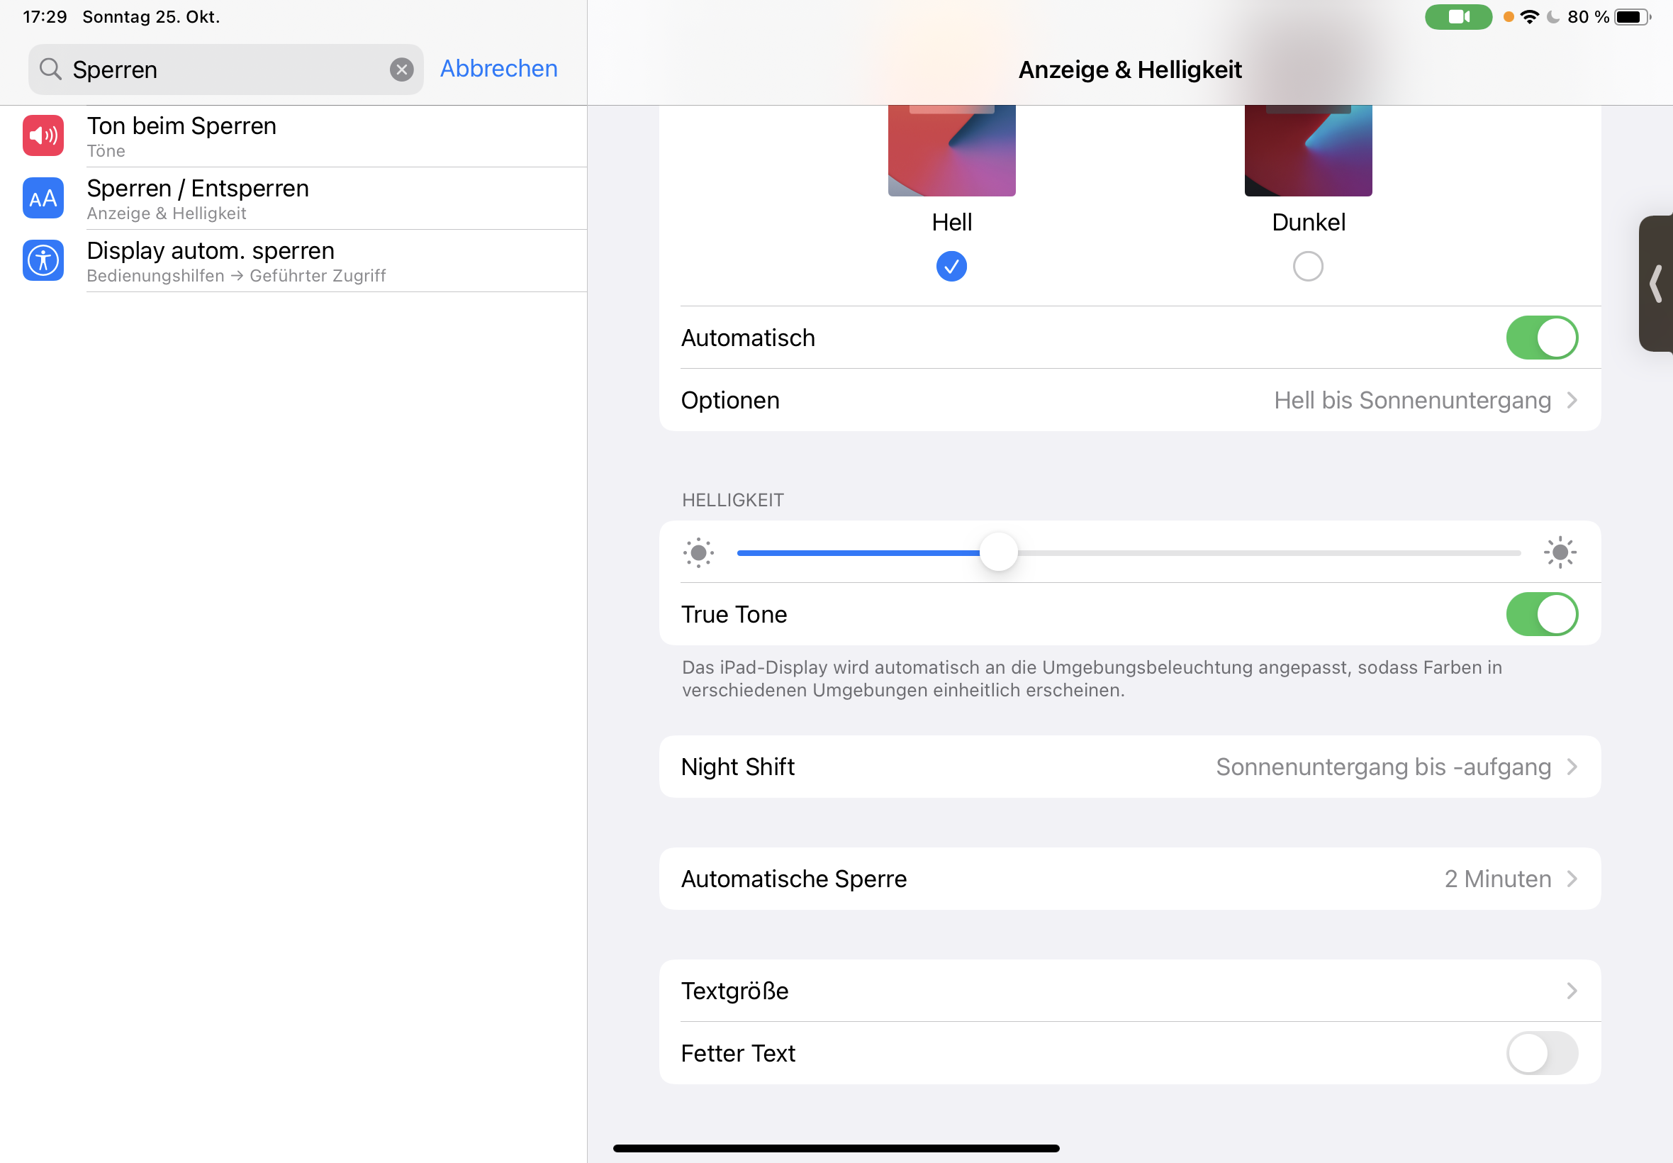The image size is (1673, 1163).
Task: Open the slide-over handle on right edge
Action: click(1655, 284)
